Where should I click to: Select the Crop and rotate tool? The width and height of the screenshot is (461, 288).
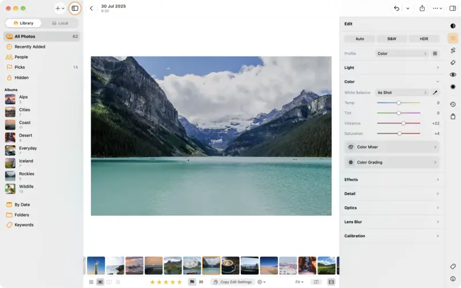tap(453, 50)
